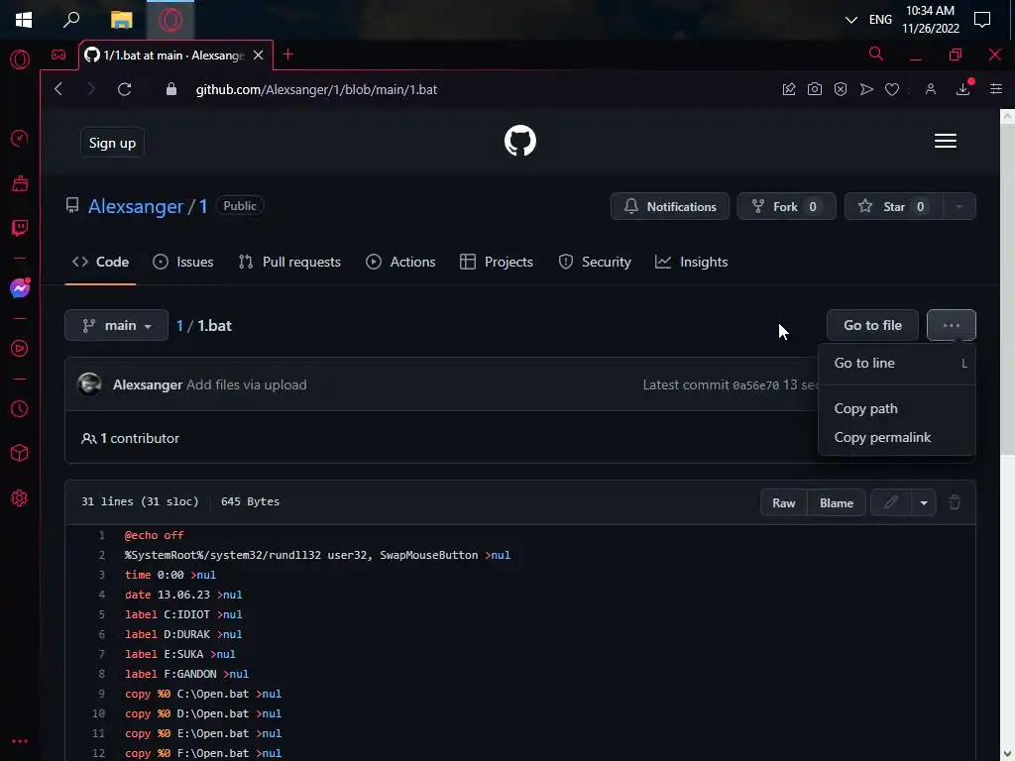View Raw file content
The width and height of the screenshot is (1015, 761).
pos(783,502)
